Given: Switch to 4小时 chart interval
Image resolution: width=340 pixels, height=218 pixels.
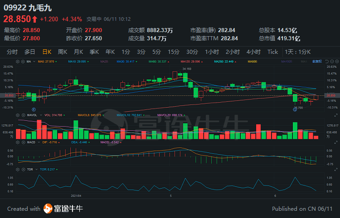Looking at the screenshot, I should (x=253, y=52).
